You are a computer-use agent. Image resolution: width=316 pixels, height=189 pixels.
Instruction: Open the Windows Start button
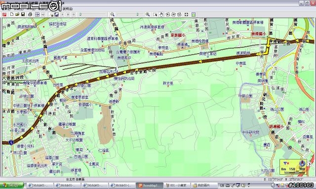(x=12, y=186)
